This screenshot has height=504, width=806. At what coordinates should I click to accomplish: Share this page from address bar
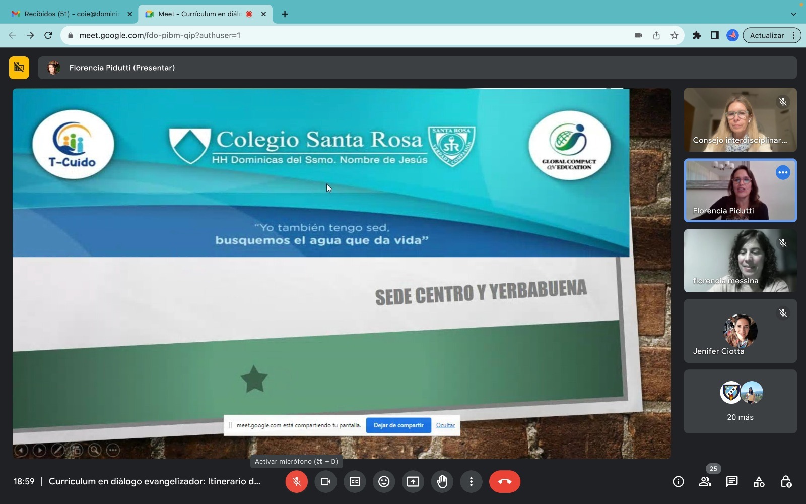point(656,35)
